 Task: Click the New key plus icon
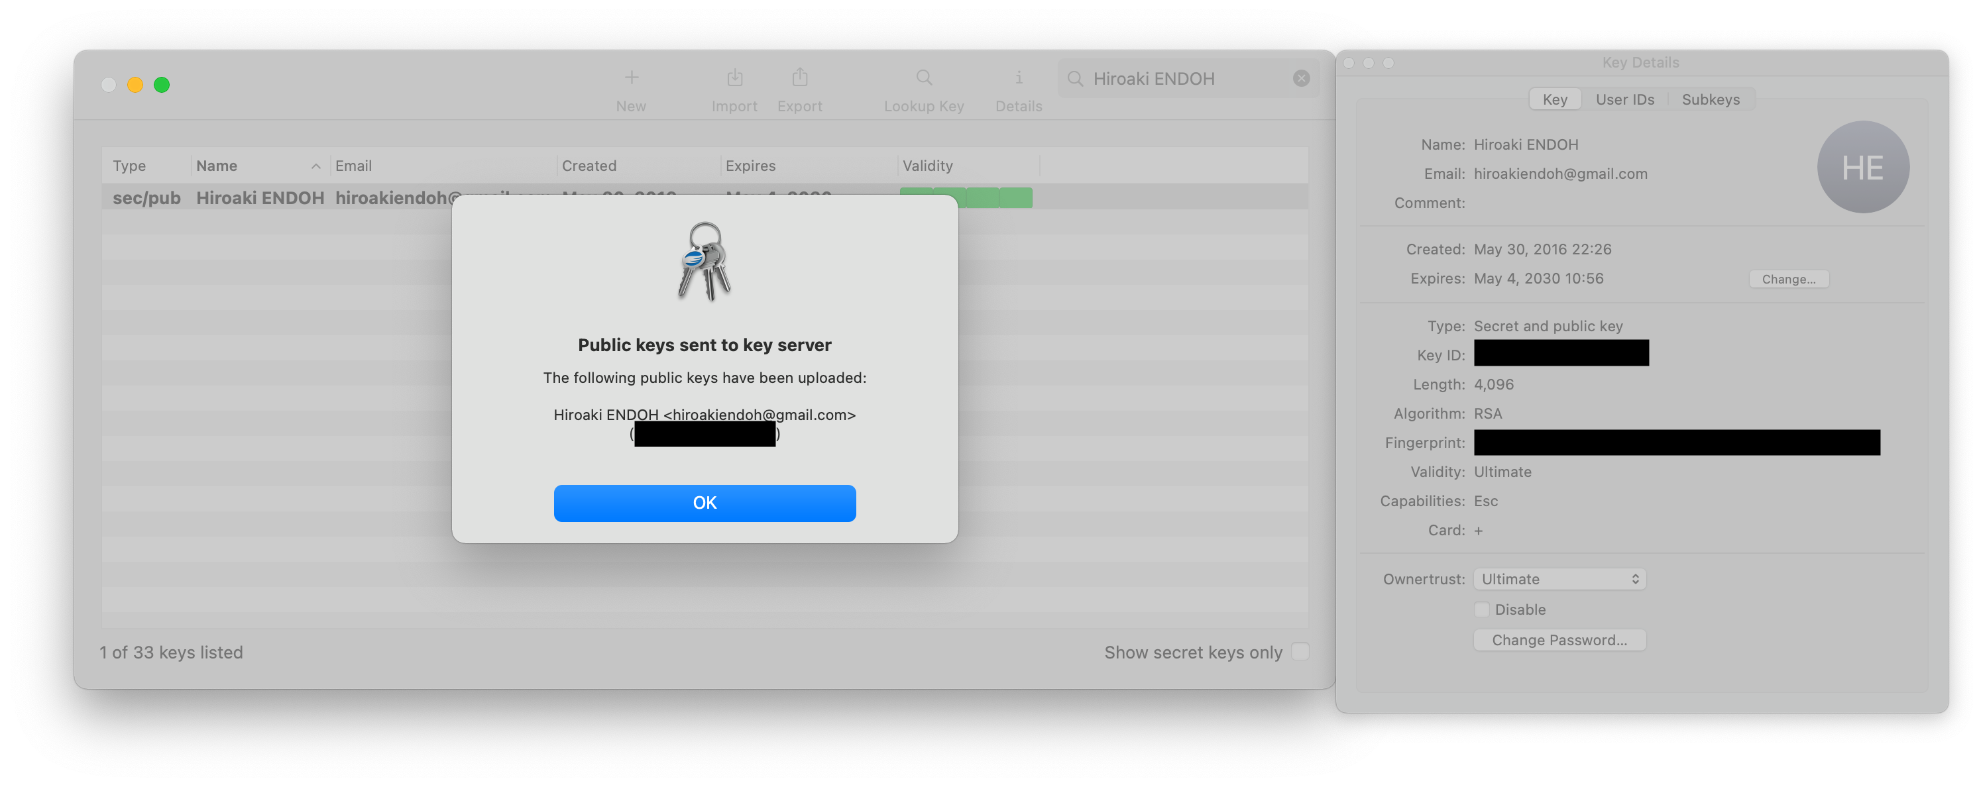tap(631, 78)
